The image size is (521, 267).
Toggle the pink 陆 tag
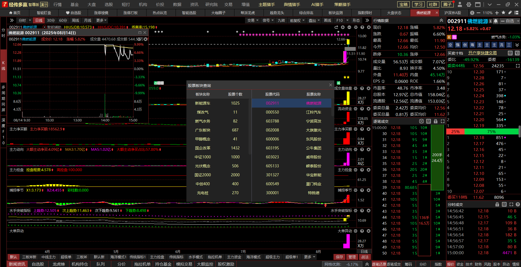(x=455, y=37)
